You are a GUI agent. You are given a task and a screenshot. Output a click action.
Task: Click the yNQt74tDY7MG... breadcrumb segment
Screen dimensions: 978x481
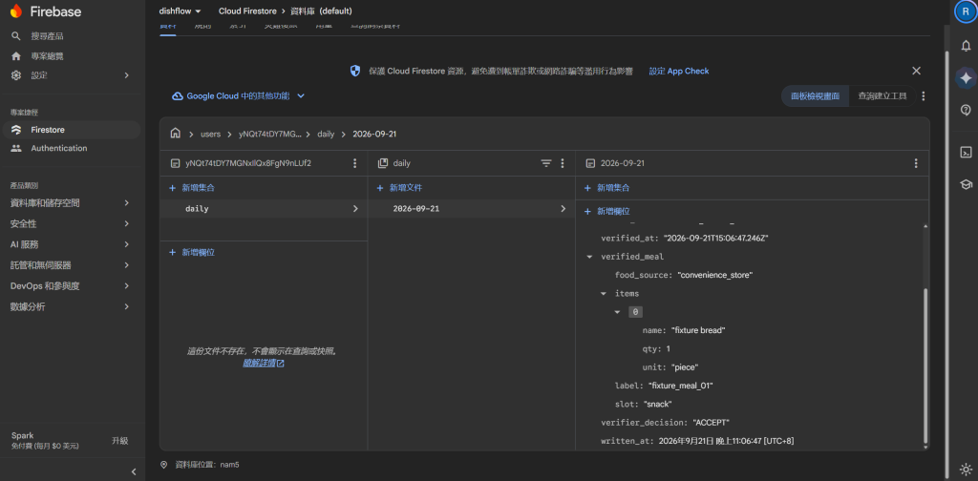point(270,134)
